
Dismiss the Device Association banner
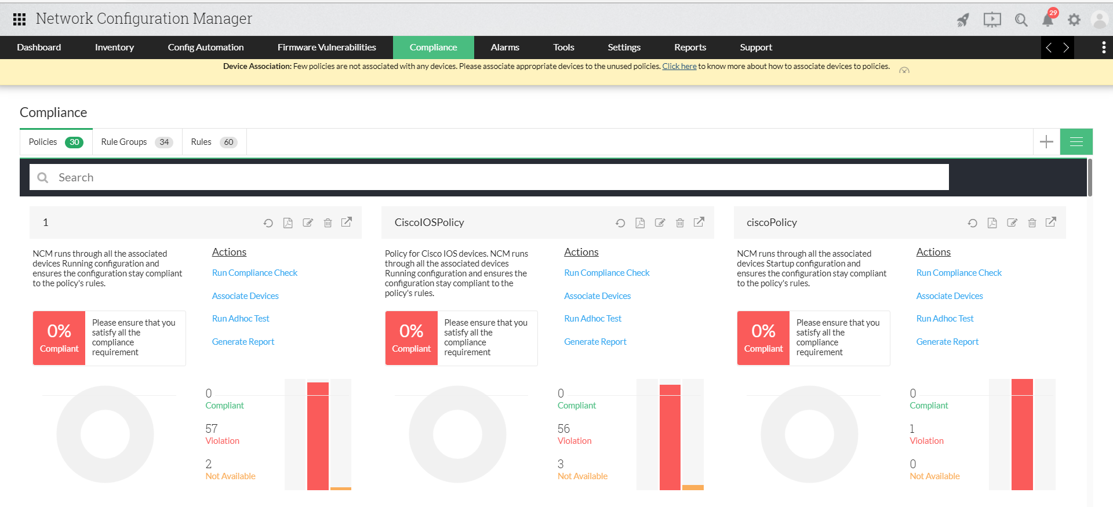pos(904,70)
